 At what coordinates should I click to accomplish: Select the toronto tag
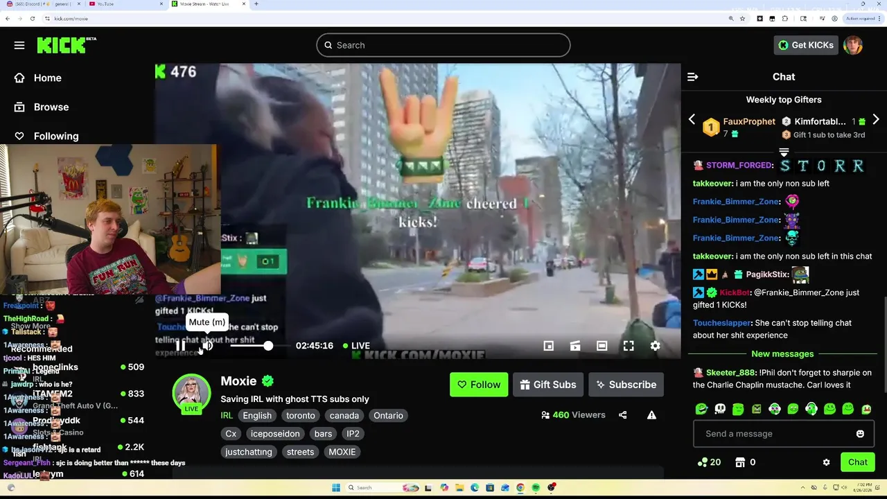click(x=301, y=416)
